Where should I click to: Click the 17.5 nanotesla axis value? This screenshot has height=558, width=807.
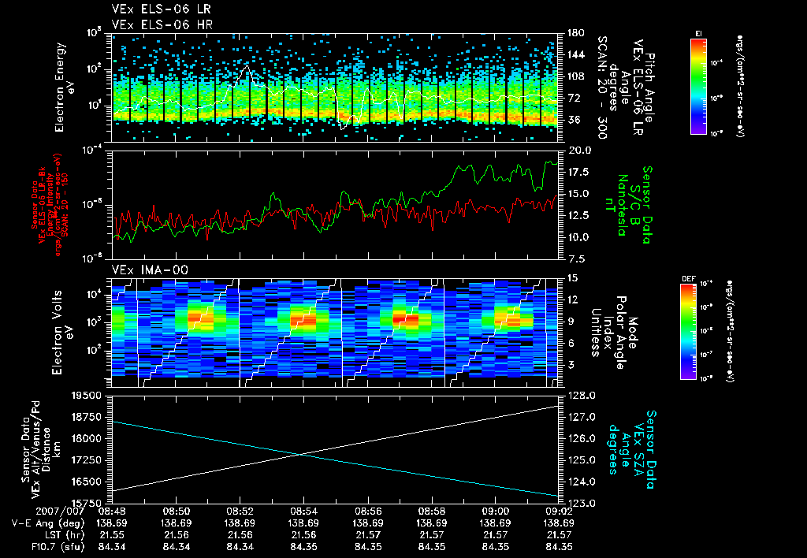pos(578,172)
